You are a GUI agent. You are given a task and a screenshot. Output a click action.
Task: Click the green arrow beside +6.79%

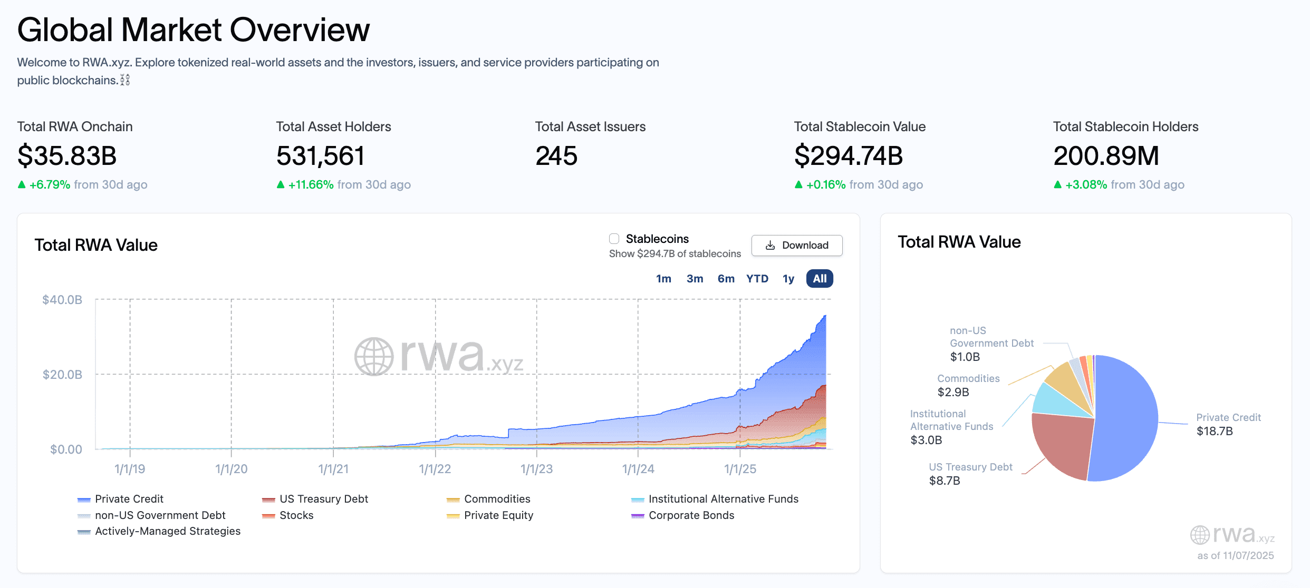tap(22, 184)
